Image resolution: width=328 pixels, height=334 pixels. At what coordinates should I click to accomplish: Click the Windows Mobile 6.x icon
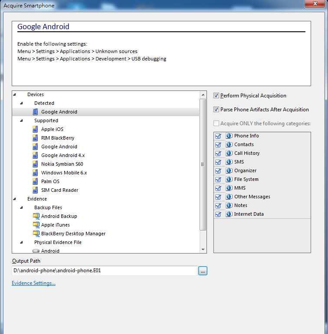pyautogui.click(x=35, y=173)
